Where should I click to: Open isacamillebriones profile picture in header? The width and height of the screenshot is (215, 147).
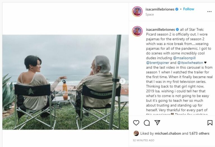(137, 11)
